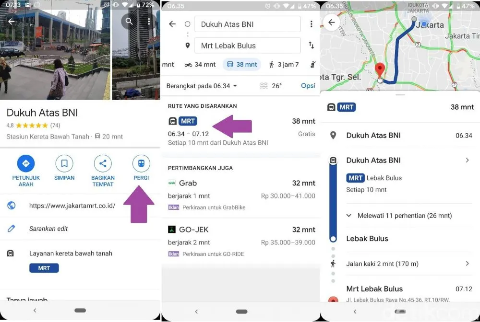Swap origin and destination with the arrows icon
This screenshot has width=480, height=322.
pyautogui.click(x=312, y=45)
